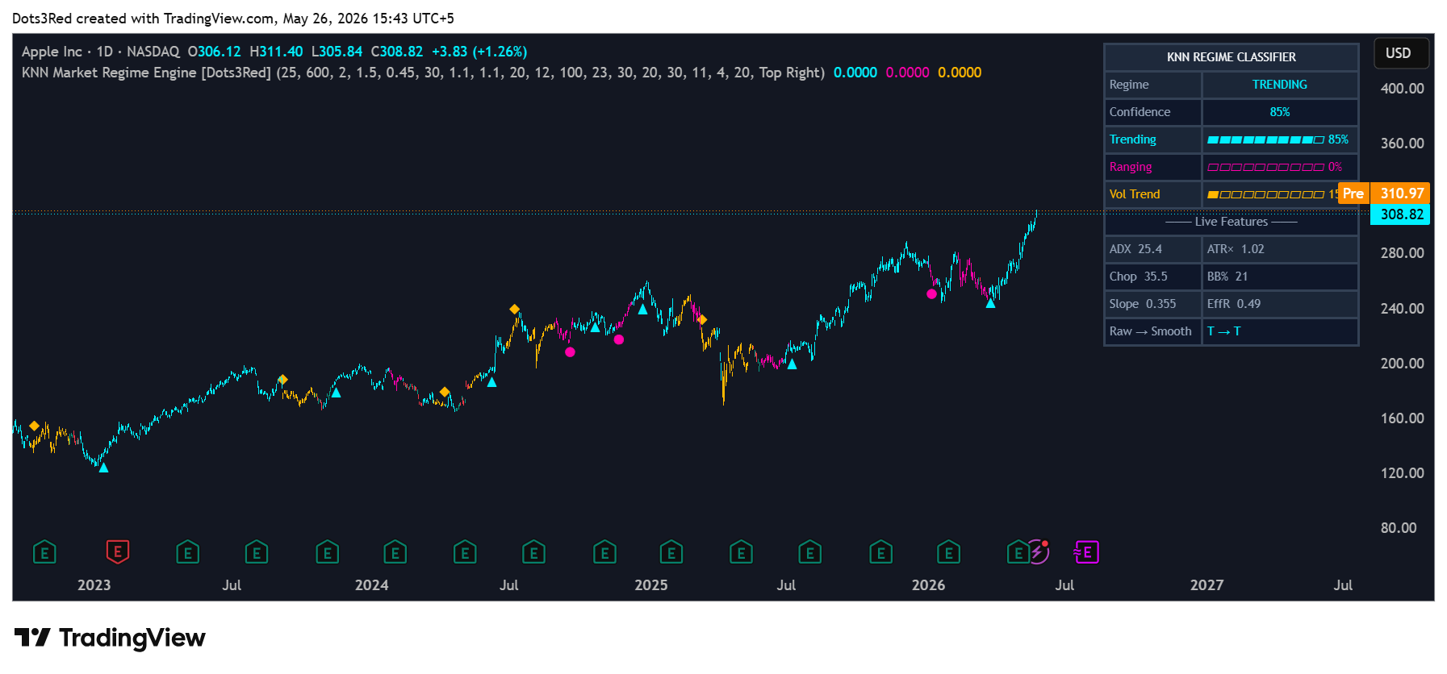Open the first earnings marker after the 2025 label
Image resolution: width=1447 pixels, height=674 pixels.
click(671, 552)
